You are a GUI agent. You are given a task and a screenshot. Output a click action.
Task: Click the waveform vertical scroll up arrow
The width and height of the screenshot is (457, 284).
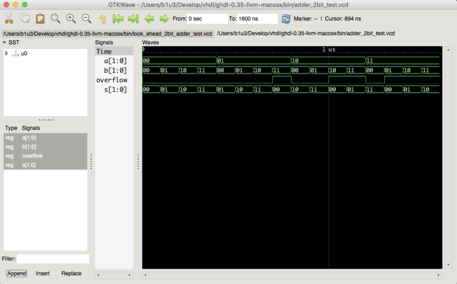point(449,50)
